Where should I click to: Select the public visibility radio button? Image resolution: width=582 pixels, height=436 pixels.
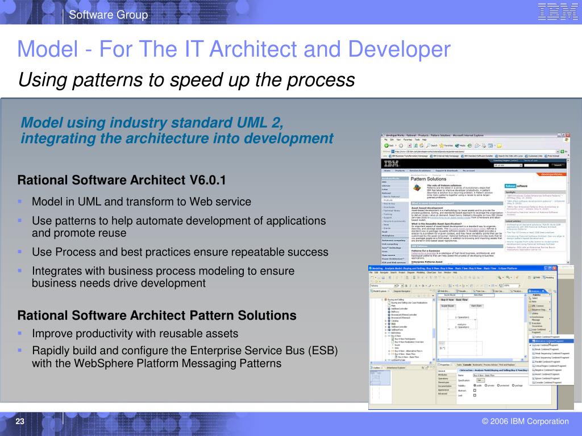pos(475,385)
